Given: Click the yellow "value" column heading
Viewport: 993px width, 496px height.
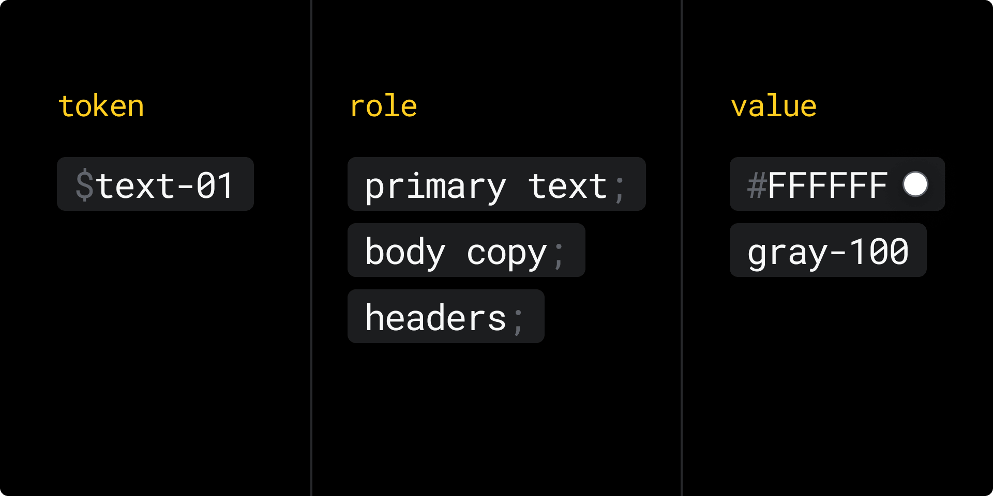Looking at the screenshot, I should 774,106.
